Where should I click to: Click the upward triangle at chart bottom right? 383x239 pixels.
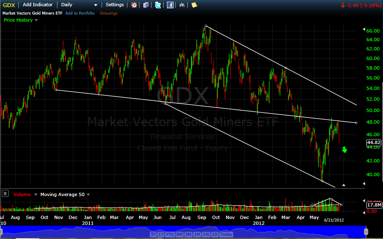(x=344, y=185)
